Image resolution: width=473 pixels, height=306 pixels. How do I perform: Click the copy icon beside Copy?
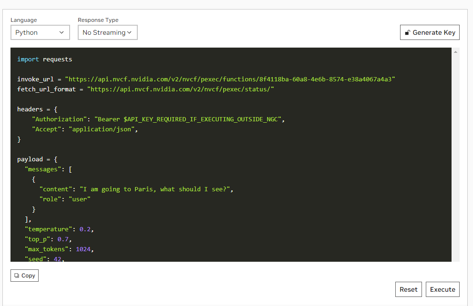coord(17,276)
